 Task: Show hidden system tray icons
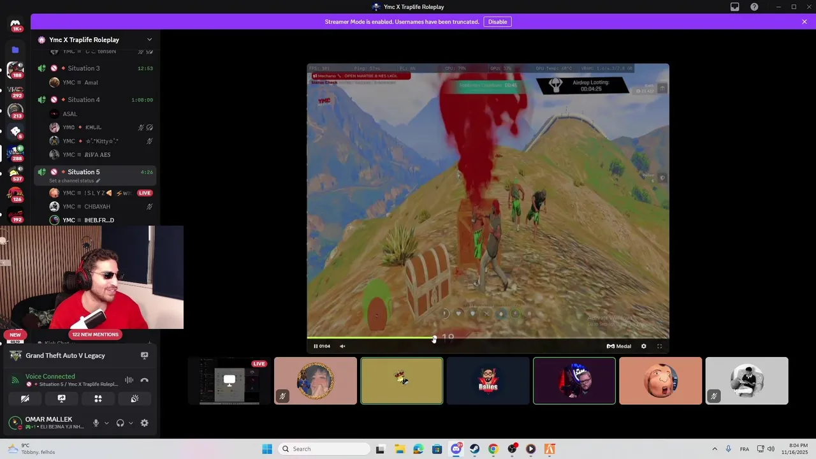[x=715, y=449]
